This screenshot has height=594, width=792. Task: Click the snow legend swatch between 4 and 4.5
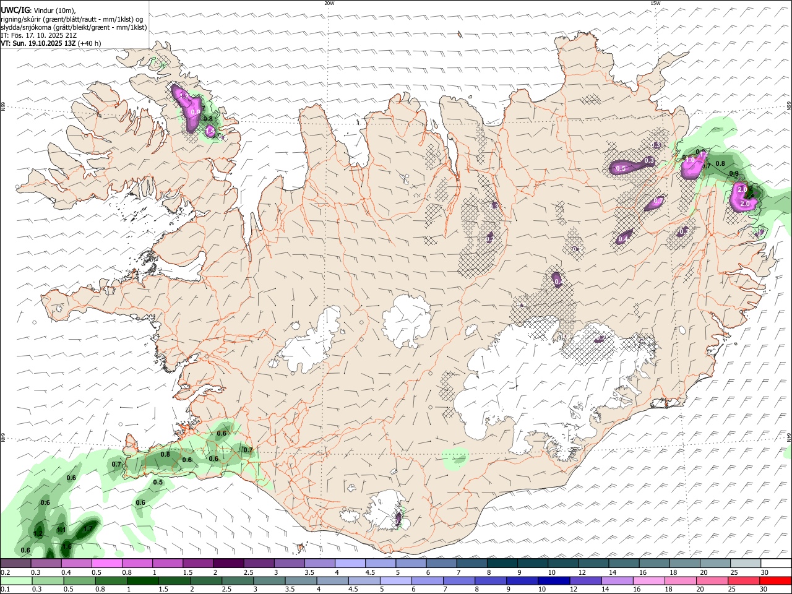(350, 563)
